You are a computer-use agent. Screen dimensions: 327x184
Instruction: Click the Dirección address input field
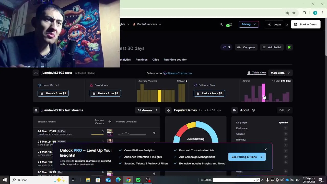pyautogui.click(x=232, y=180)
